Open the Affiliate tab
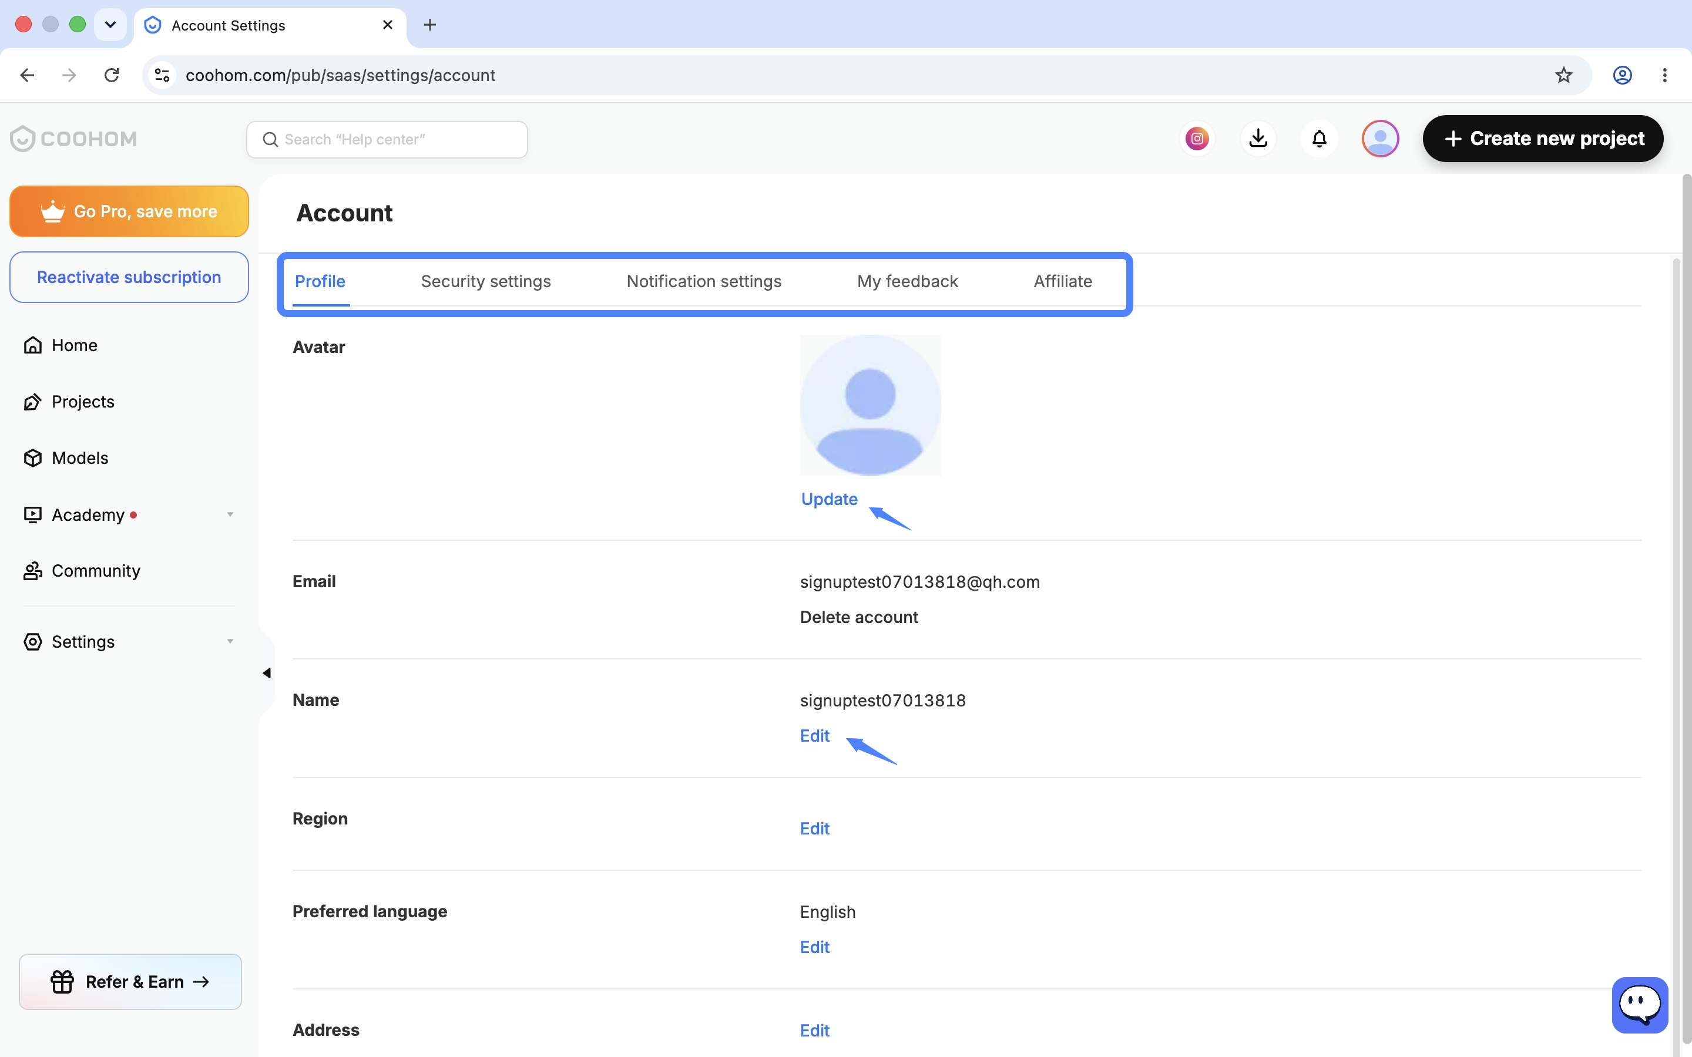Image resolution: width=1692 pixels, height=1057 pixels. pos(1063,281)
